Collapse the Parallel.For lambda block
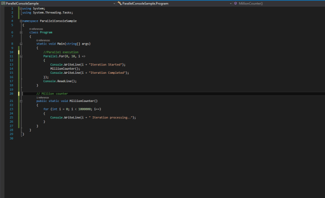 (20, 56)
